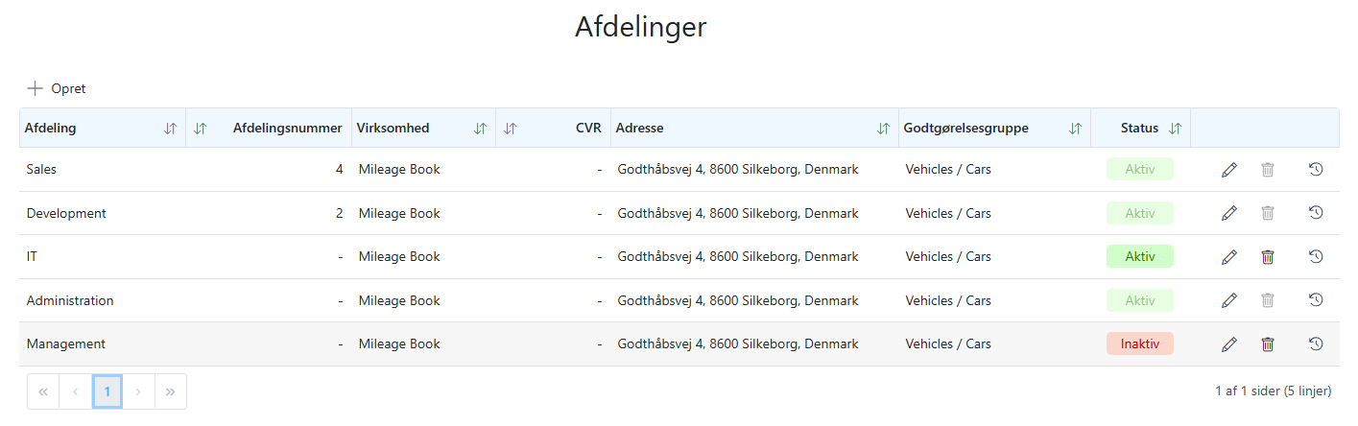
Task: Sort by the Status column arrows
Action: pos(1175,129)
